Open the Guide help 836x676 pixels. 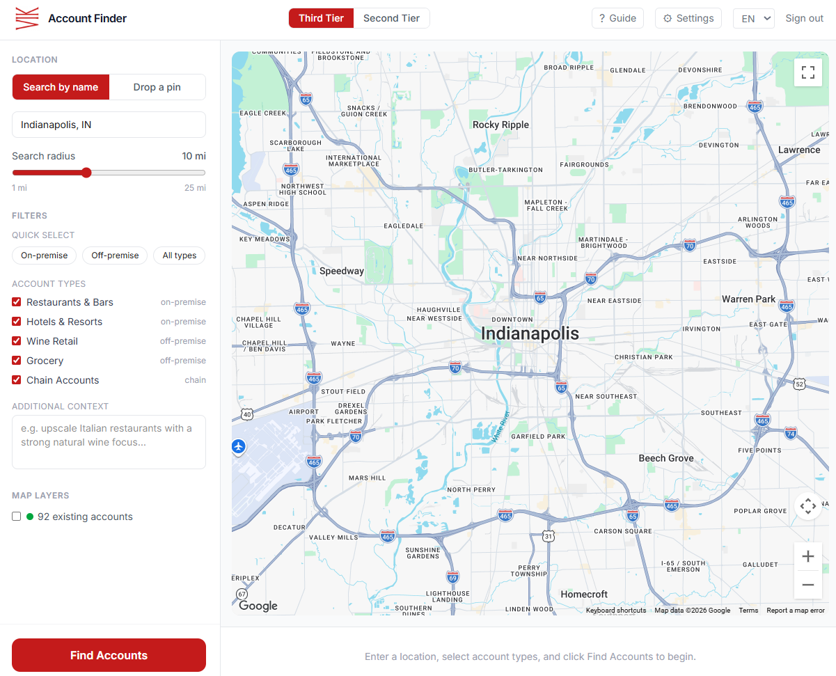[617, 18]
